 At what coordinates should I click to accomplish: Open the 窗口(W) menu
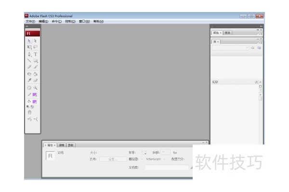click(x=84, y=21)
